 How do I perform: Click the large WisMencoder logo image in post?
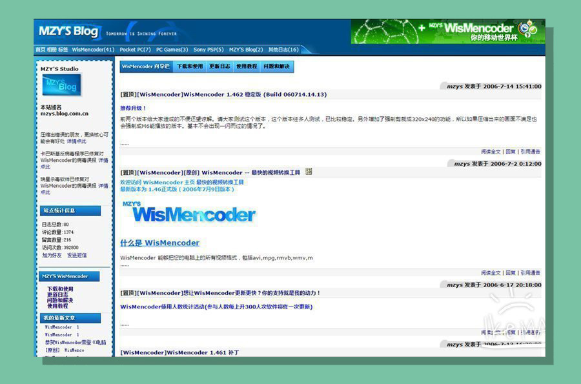(189, 213)
